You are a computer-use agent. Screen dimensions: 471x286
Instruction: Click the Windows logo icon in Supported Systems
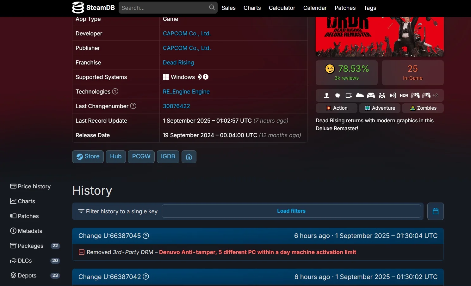click(x=166, y=77)
